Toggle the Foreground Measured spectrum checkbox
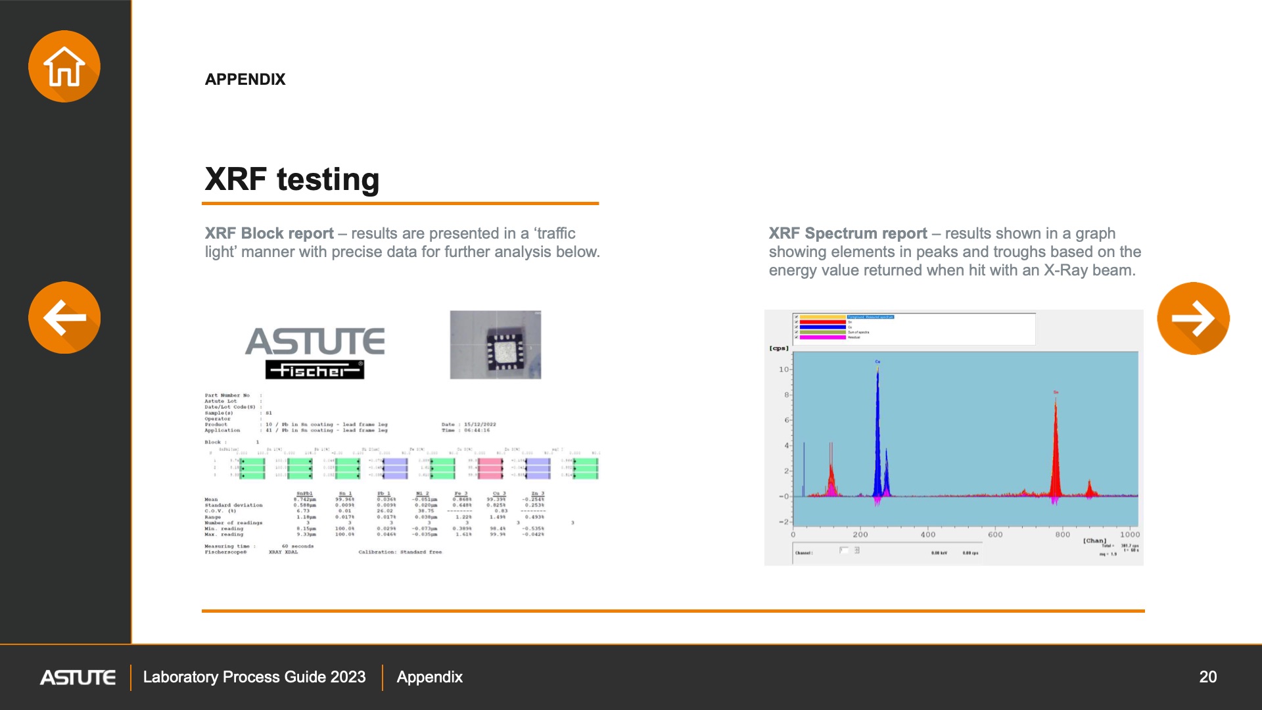Image resolution: width=1262 pixels, height=710 pixels. tap(796, 317)
